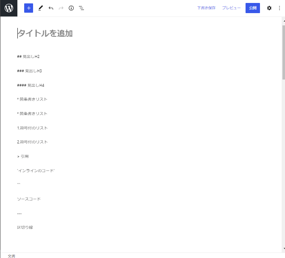The height and width of the screenshot is (258, 285).
Task: Select the pencil edit tool
Action: pyautogui.click(x=41, y=8)
